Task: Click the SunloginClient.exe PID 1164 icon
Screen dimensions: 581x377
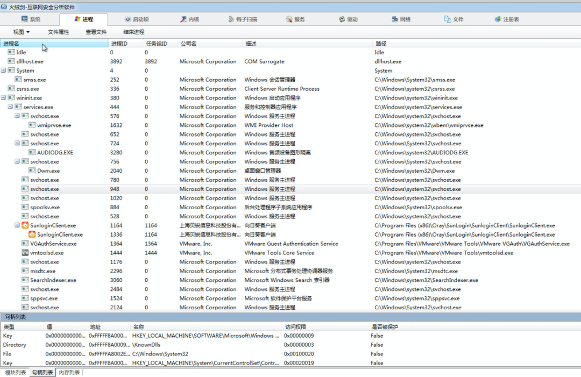Action: (x=25, y=225)
